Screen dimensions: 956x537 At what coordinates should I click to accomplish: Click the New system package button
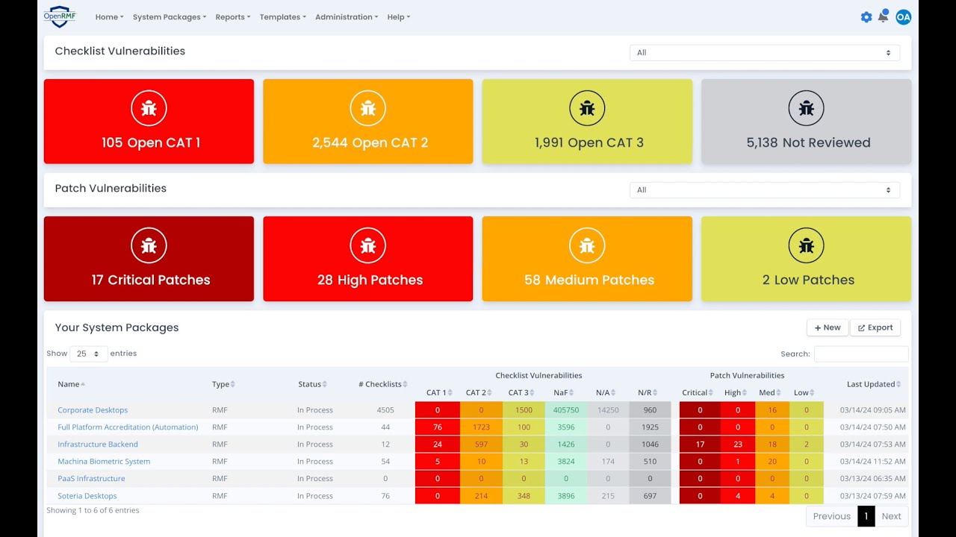(827, 327)
